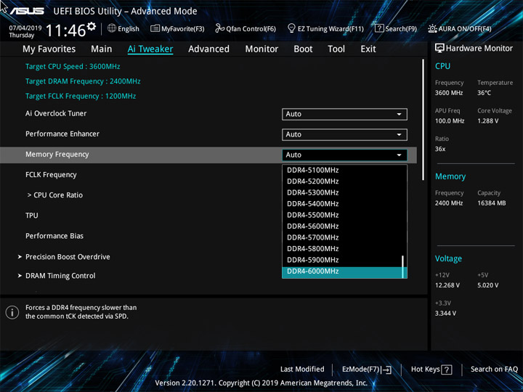Click the Performance Enhancer label
Image resolution: width=523 pixels, height=392 pixels.
point(62,134)
